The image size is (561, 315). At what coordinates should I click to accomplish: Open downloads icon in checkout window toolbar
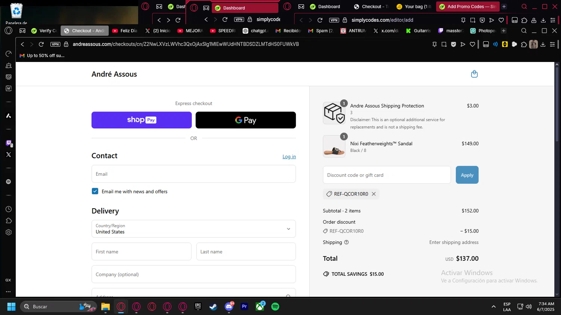point(543,44)
